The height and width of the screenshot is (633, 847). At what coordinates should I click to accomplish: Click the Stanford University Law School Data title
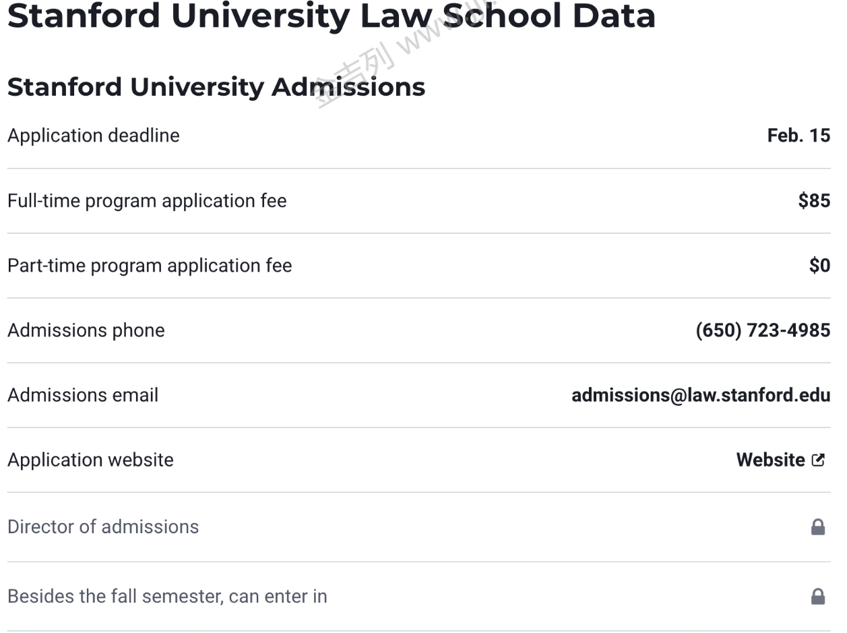(331, 16)
